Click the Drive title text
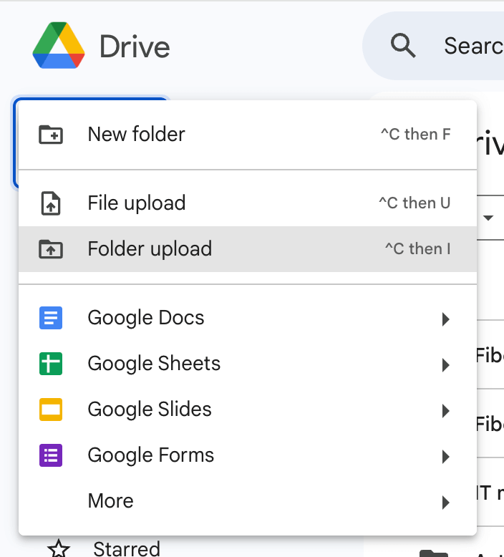This screenshot has width=504, height=557. point(135,47)
